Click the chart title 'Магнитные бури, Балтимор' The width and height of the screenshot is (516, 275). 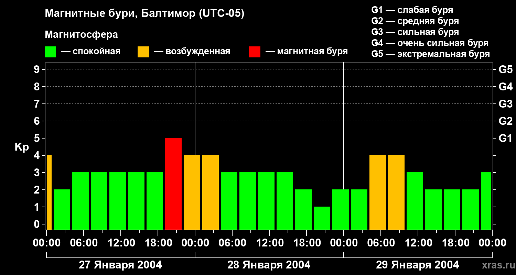(144, 14)
